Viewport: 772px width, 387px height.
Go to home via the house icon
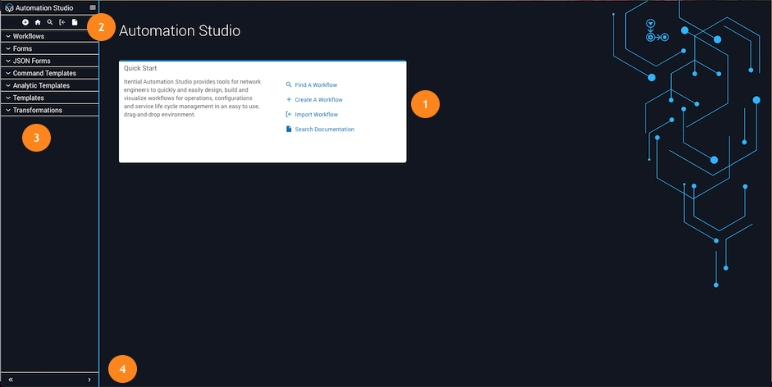point(38,22)
